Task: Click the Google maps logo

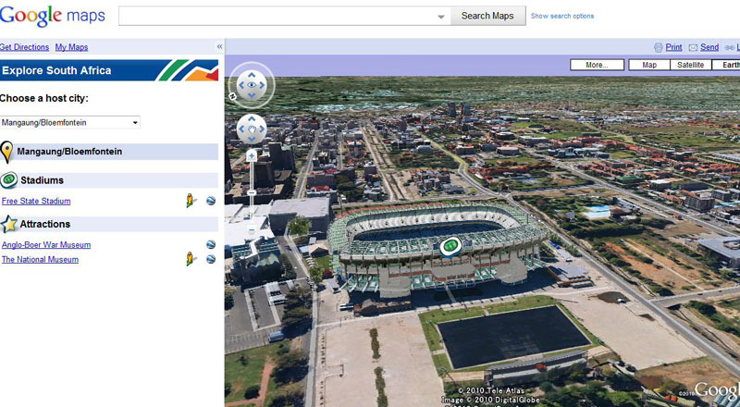Action: [x=53, y=16]
